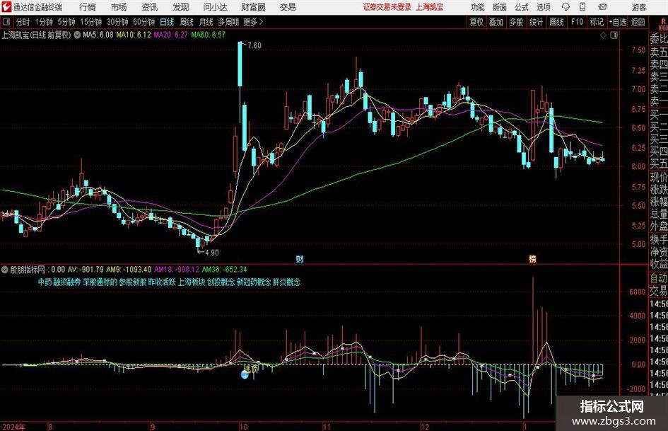Screen dimensions: 668x431
Task: Open the F10 company info
Action: [577, 22]
